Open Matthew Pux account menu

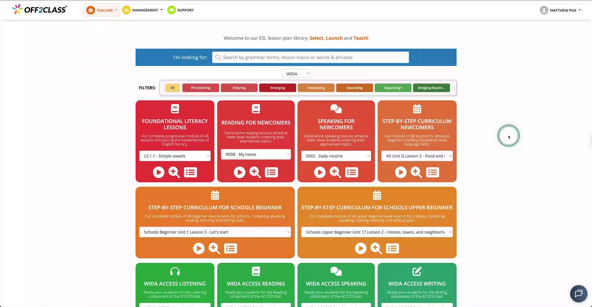pyautogui.click(x=560, y=10)
